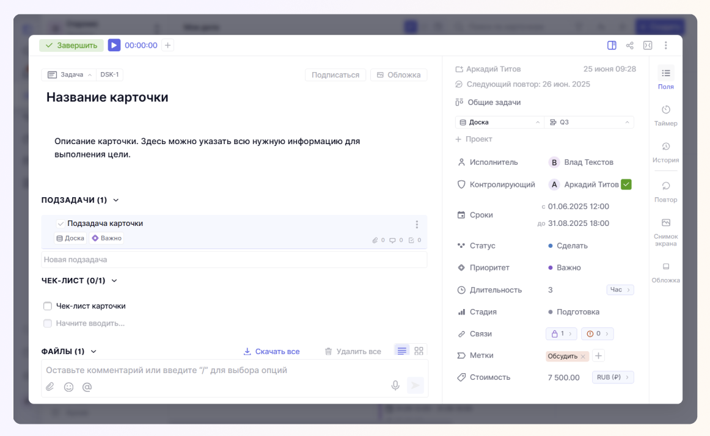Viewport: 710px width, 436px height.
Task: Toggle the side panel layout icon
Action: pos(612,45)
